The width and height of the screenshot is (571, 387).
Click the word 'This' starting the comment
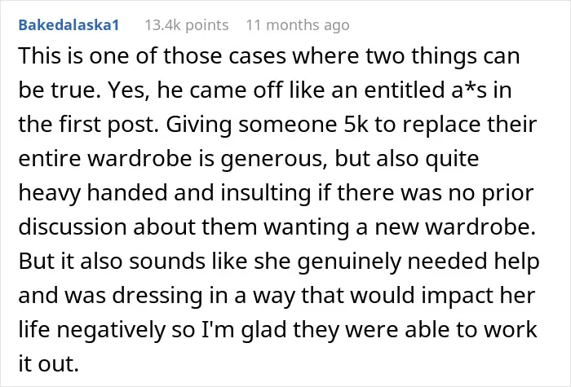38,55
